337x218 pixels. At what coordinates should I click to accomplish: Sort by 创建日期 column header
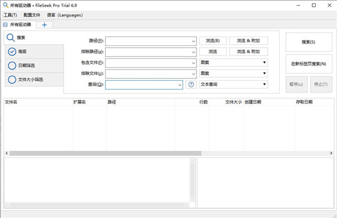click(x=269, y=102)
